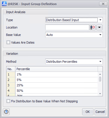Click the Percentile column header
Screen dimensions: 109x118
(57, 69)
